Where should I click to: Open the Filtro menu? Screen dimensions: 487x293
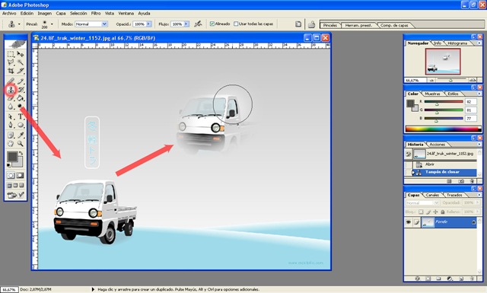[x=96, y=14]
